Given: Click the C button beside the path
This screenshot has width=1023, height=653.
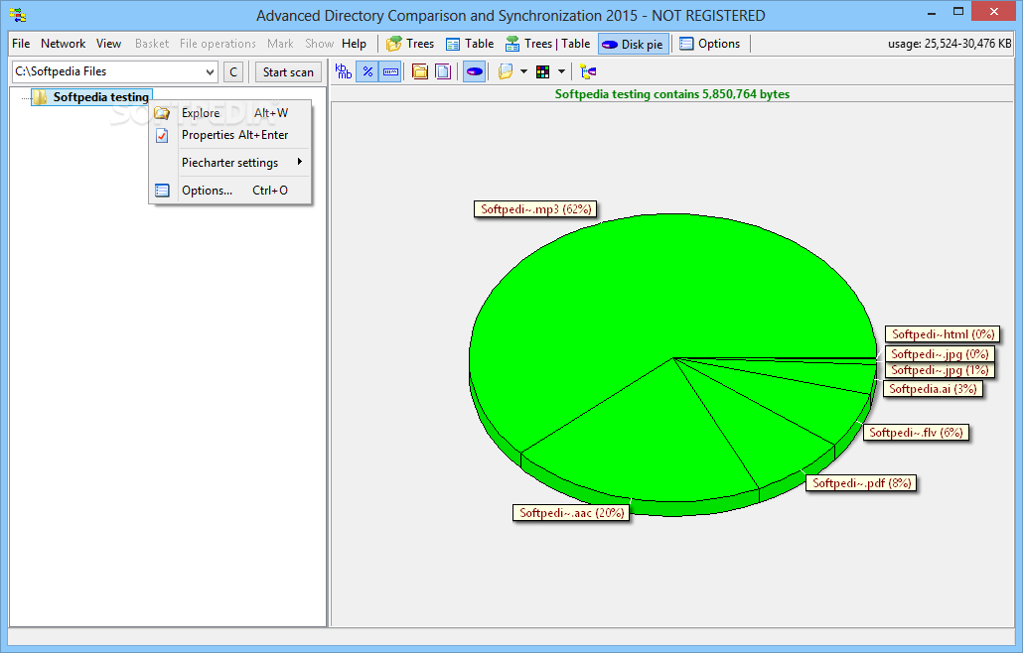Looking at the screenshot, I should (x=233, y=71).
